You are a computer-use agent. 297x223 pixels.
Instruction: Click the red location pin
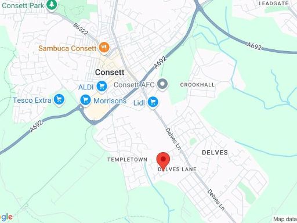point(163,160)
